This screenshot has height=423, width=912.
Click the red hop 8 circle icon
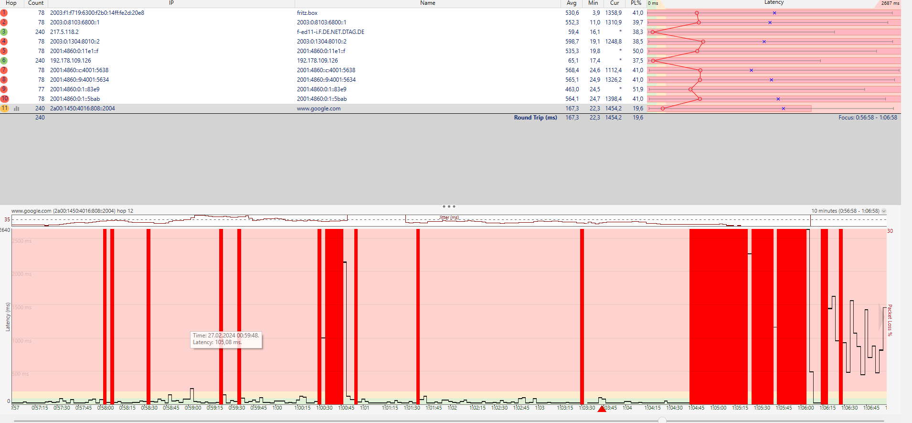pos(4,80)
